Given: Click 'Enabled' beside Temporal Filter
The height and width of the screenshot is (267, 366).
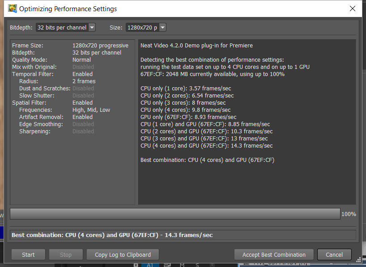Looking at the screenshot, I should (82, 74).
